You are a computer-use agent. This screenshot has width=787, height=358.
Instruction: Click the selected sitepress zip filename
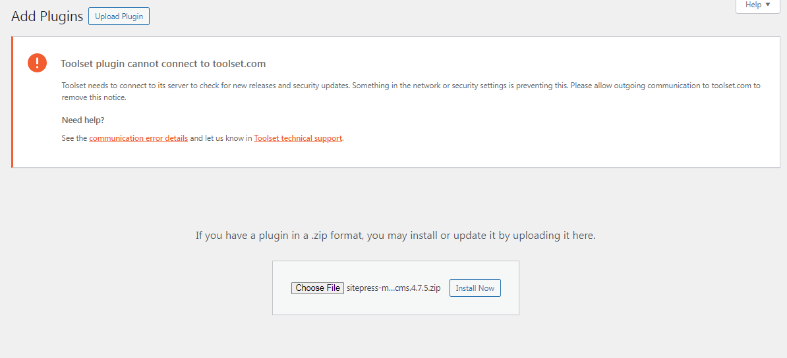pyautogui.click(x=393, y=288)
